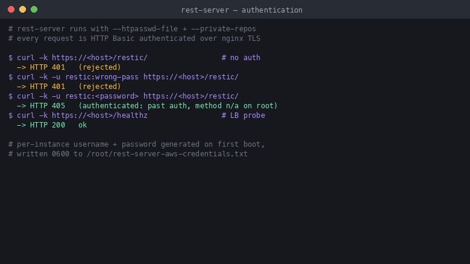470x264 pixels.
Task: Click the second 'HTTP 401 (rejected)' result line
Action: click(x=69, y=87)
